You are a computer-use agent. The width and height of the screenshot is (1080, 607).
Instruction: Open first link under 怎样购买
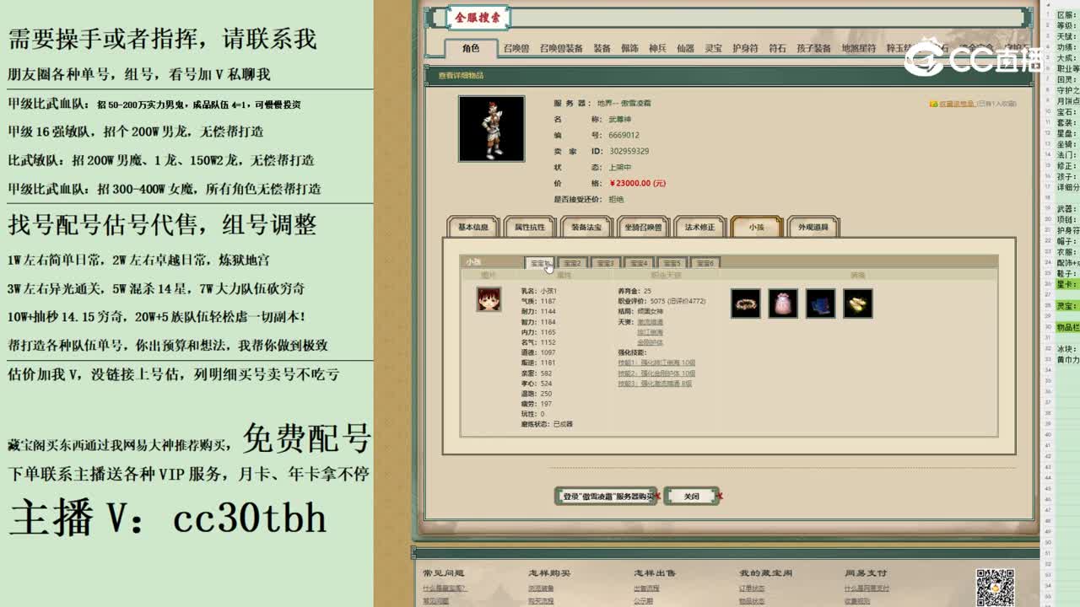pos(541,588)
